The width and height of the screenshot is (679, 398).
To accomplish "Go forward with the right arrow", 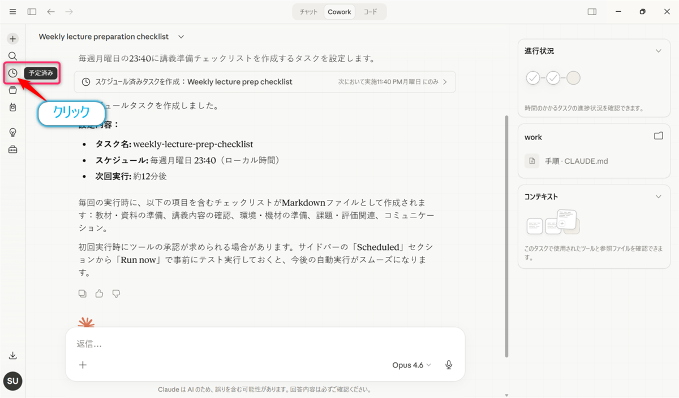I will click(x=69, y=11).
